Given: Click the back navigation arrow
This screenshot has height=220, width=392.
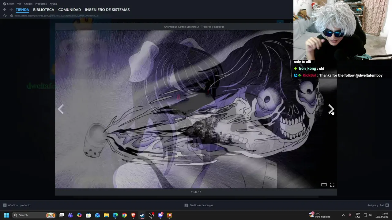Looking at the screenshot, I should 5,10.
